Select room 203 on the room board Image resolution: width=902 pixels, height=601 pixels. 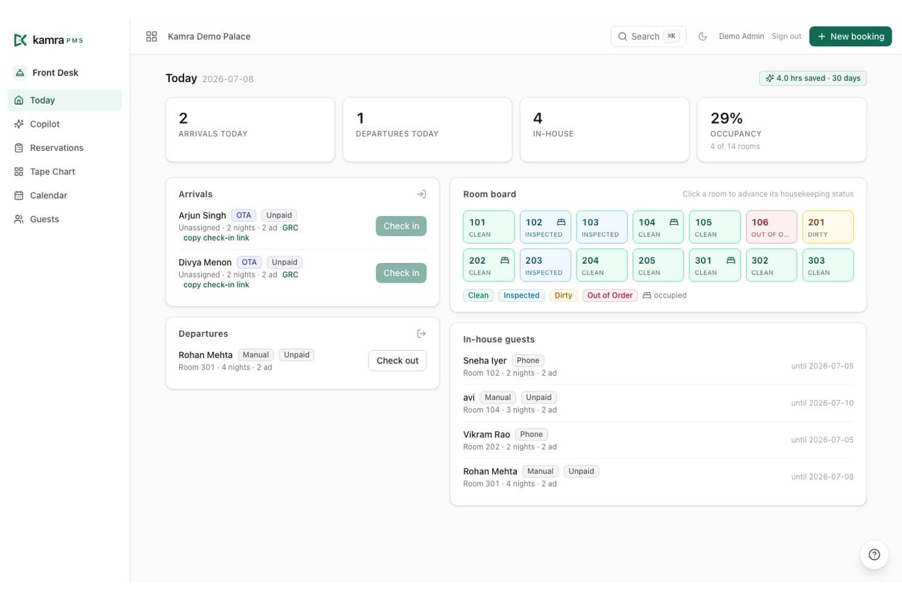click(x=545, y=265)
